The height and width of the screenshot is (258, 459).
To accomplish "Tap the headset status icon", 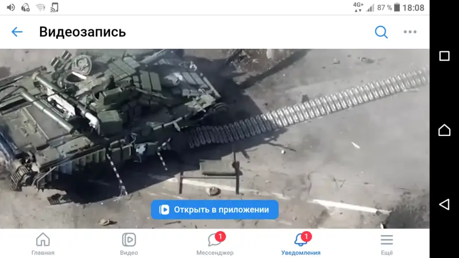I will tap(25, 7).
